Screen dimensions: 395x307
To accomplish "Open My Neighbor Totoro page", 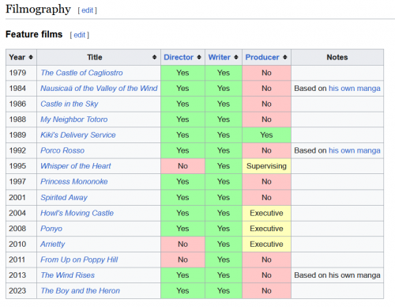I will [74, 119].
